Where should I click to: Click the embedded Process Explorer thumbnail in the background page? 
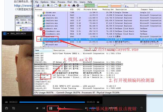pyautogui.click(x=24, y=23)
